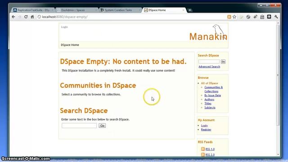The height and width of the screenshot is (162, 288).
Task: Open the RSS 1.0 feed link
Action: coord(210,149)
